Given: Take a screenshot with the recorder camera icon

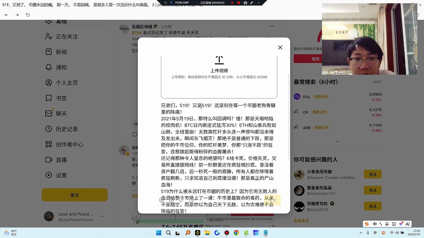Looking at the screenshot, I should click(245, 3).
